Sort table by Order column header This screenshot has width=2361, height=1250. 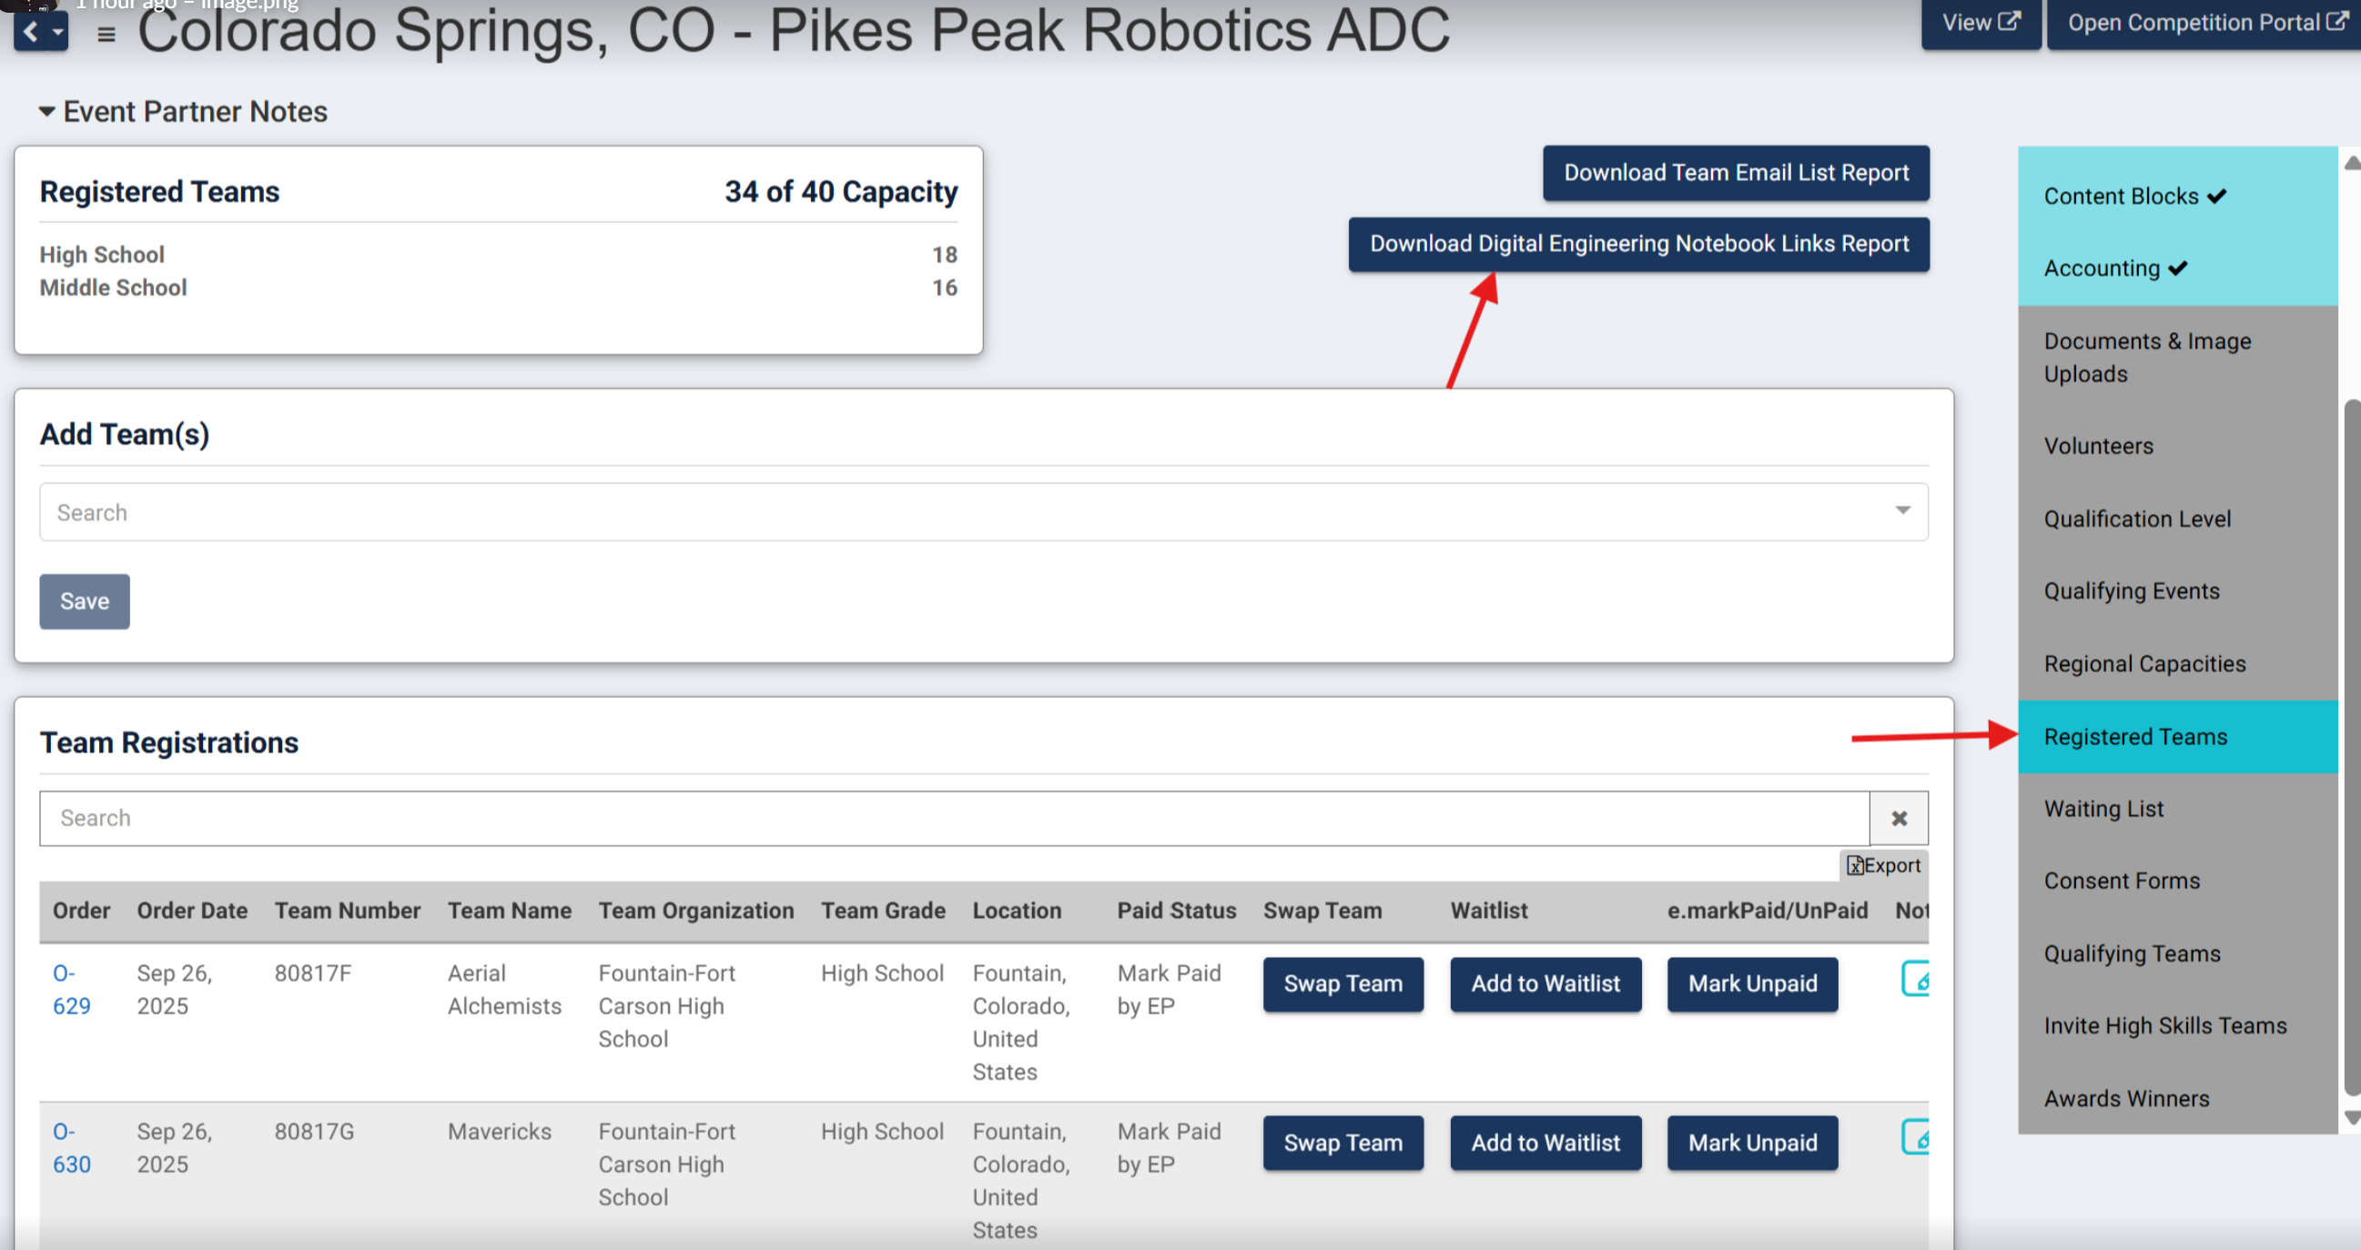[81, 911]
